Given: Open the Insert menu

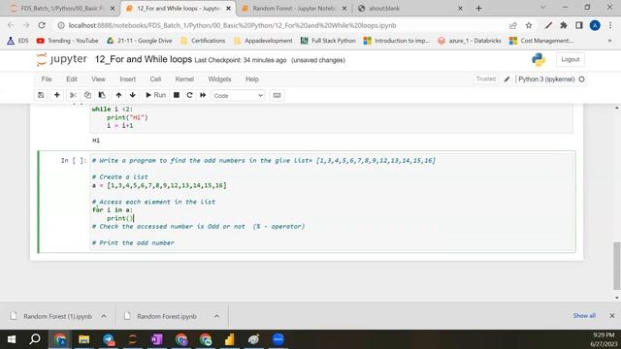Looking at the screenshot, I should (x=127, y=79).
